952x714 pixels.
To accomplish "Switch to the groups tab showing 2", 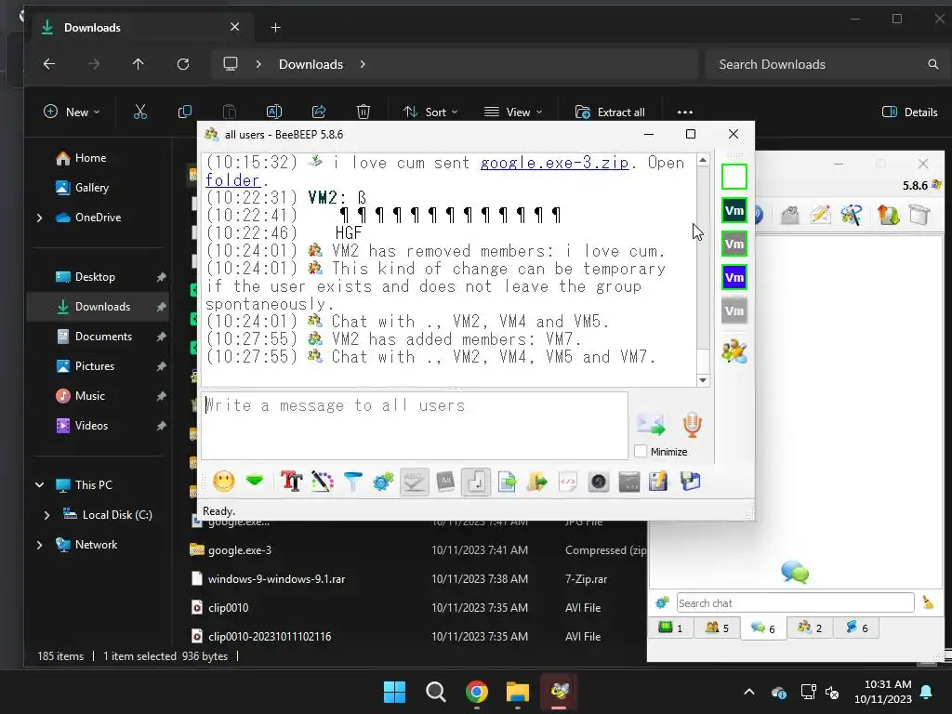I will pos(810,628).
